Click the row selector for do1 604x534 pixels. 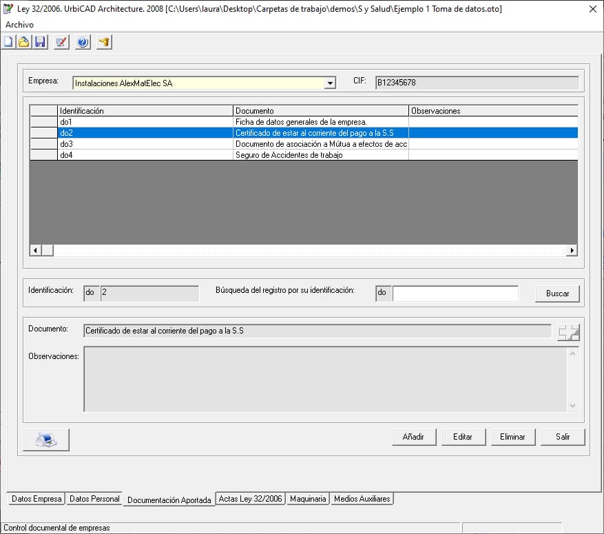(x=43, y=122)
